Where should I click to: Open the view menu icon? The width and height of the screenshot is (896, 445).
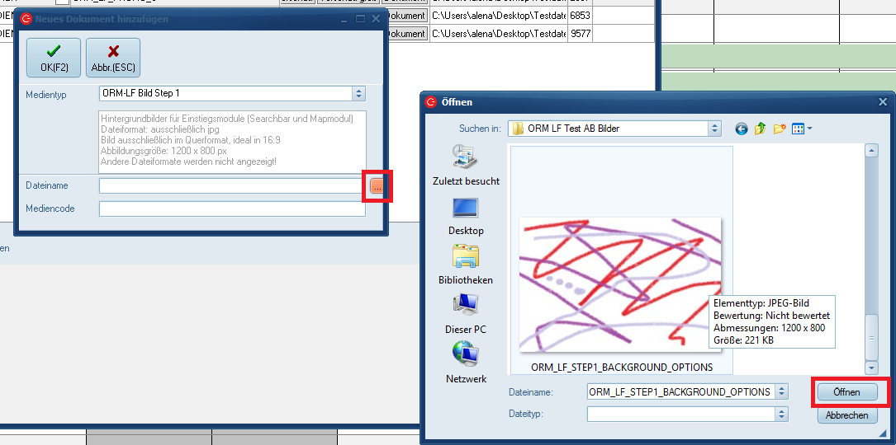coord(801,129)
